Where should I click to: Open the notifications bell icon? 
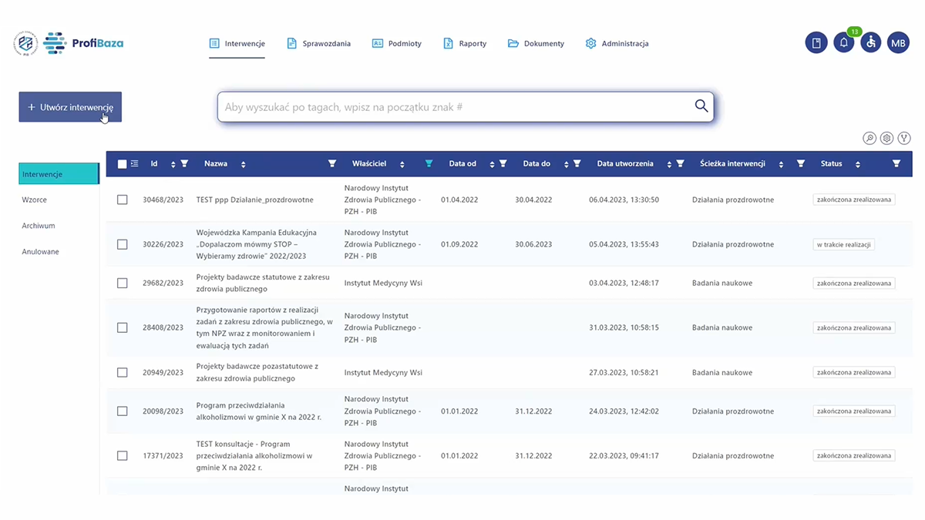[843, 43]
